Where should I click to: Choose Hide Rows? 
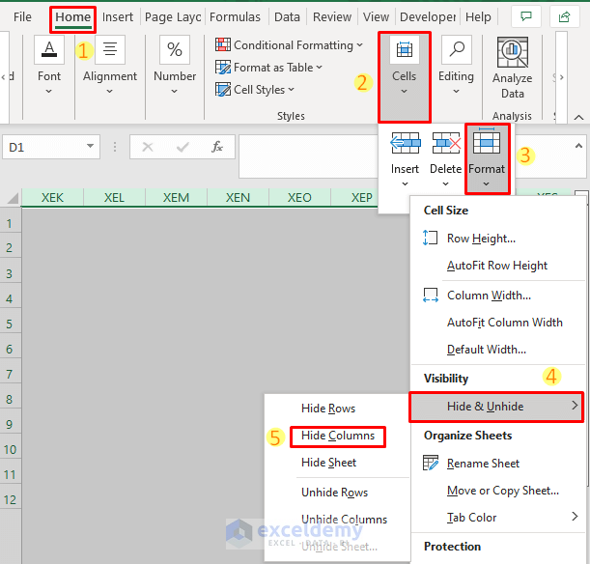tap(328, 409)
